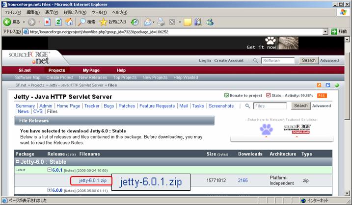Click SourceForge Enterprise Edition download logo
352x205 pixels.
pos(297,129)
